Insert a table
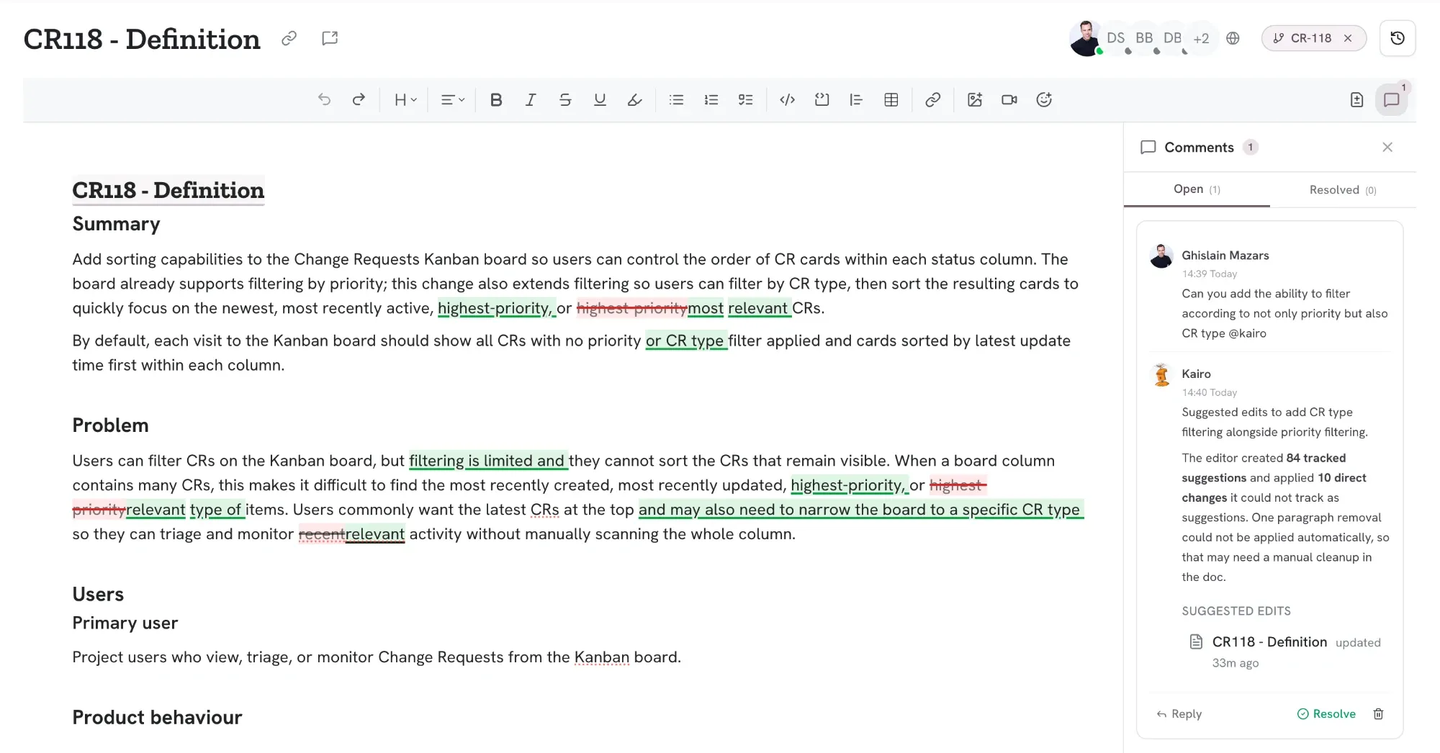 891,100
